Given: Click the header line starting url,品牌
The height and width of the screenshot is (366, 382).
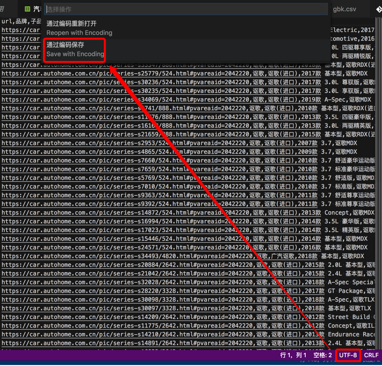Looking at the screenshot, I should (x=21, y=21).
